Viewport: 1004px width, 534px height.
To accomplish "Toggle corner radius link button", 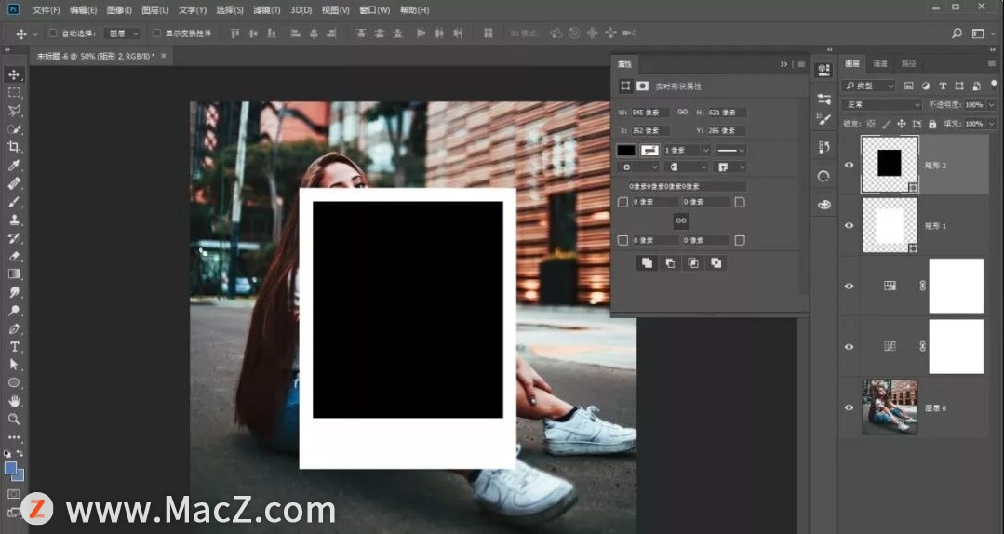I will 681,220.
